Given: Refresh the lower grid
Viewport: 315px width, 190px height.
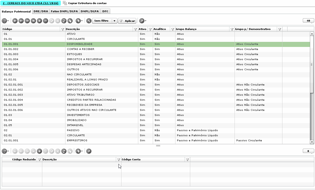Looking at the screenshot, I should [64, 151].
